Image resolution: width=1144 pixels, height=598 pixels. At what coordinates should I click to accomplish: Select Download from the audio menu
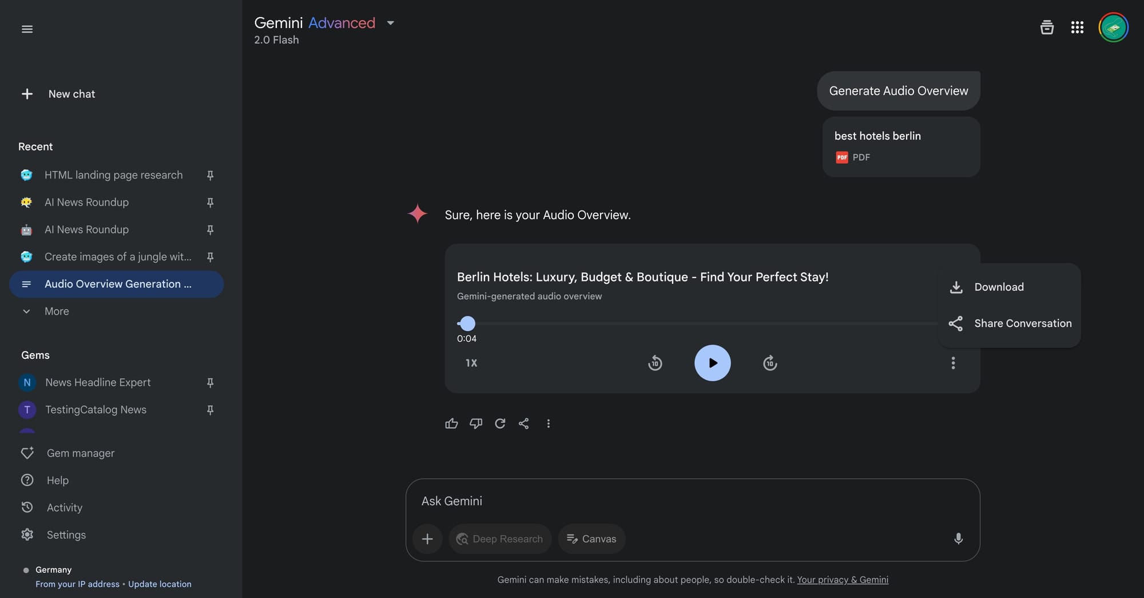pos(999,287)
